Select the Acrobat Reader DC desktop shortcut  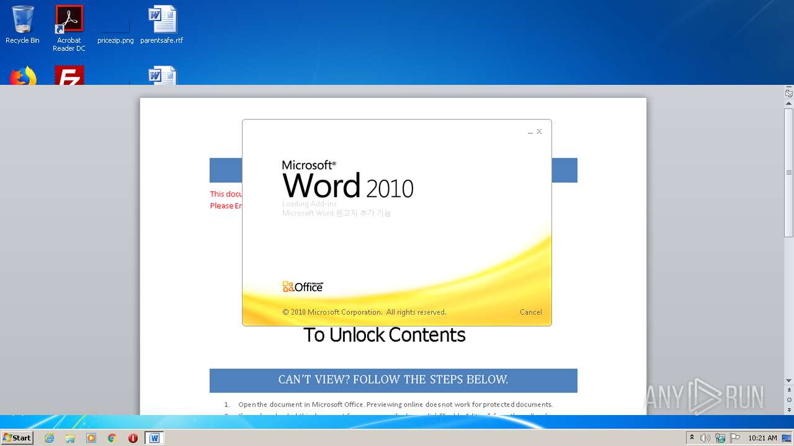69,28
